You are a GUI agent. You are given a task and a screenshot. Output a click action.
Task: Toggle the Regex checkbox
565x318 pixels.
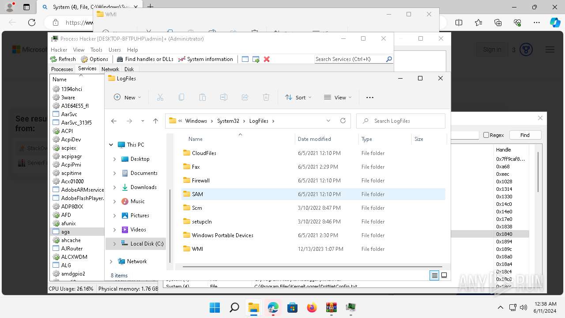[486, 135]
